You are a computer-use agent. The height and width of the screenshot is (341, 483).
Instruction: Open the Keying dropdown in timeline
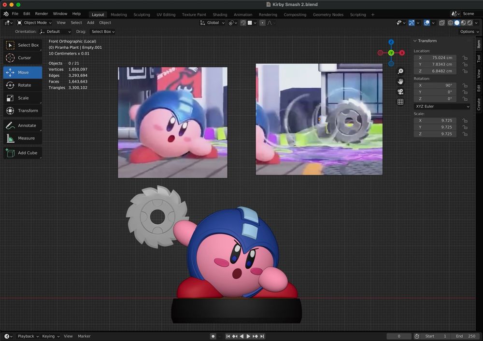point(51,336)
